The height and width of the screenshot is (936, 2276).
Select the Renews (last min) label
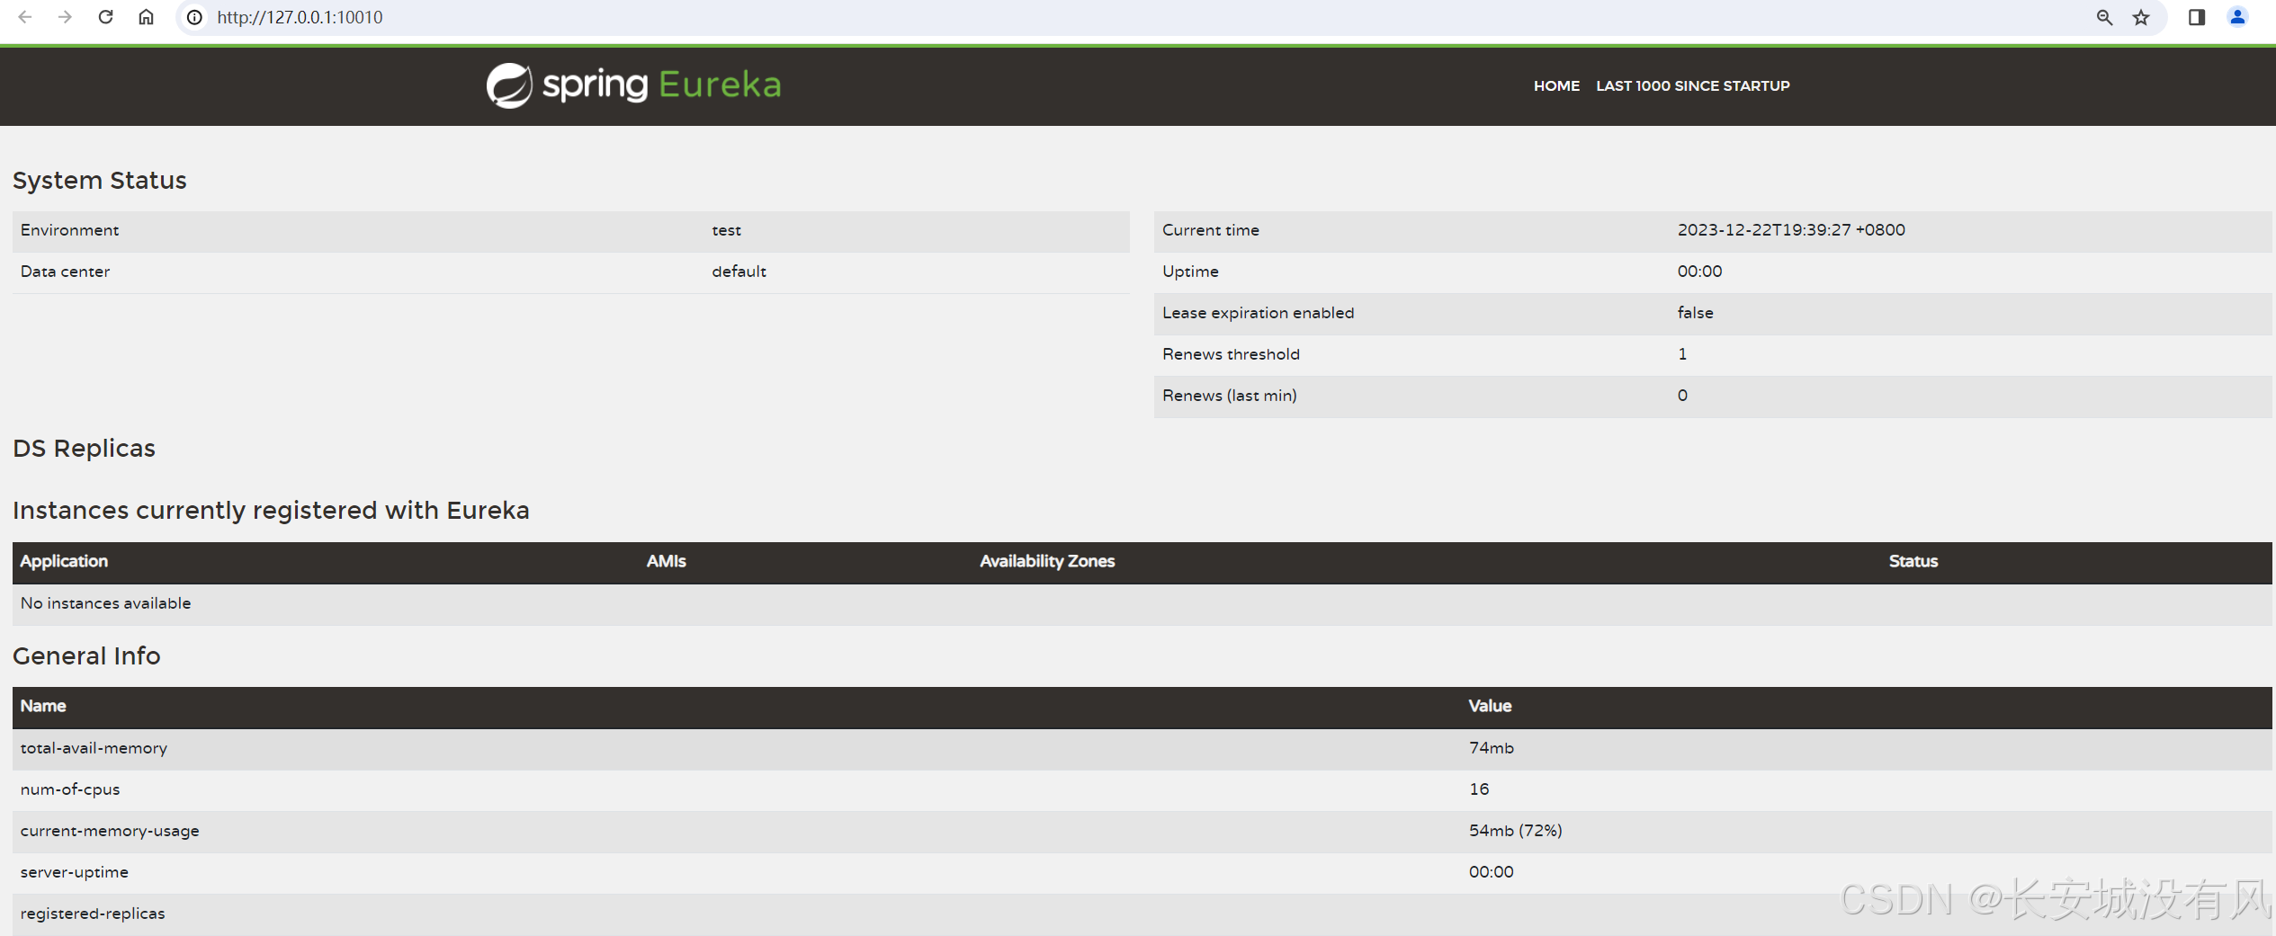point(1229,396)
